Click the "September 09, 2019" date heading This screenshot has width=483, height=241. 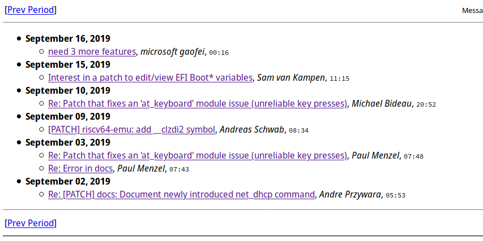coord(68,117)
